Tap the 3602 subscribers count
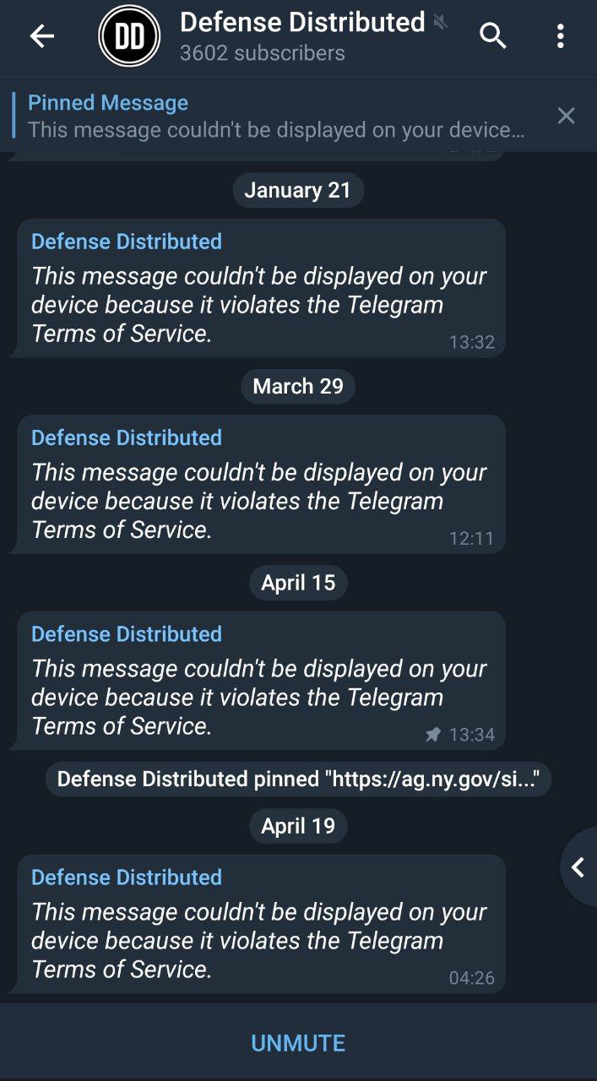Image resolution: width=597 pixels, height=1081 pixels. [263, 53]
